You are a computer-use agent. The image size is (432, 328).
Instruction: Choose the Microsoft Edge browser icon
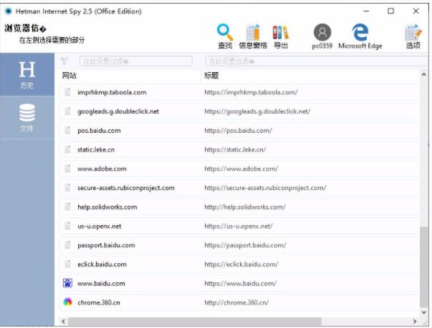click(360, 33)
